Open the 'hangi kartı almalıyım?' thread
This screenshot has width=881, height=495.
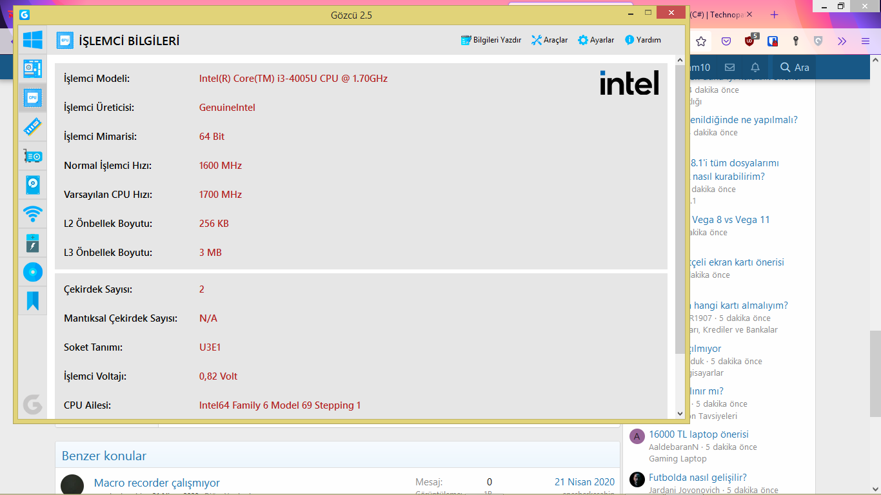[740, 306]
